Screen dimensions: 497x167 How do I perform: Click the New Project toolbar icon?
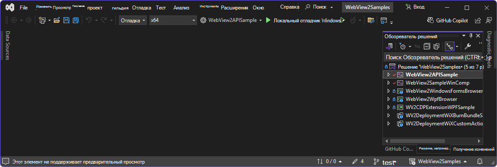tap(42, 21)
